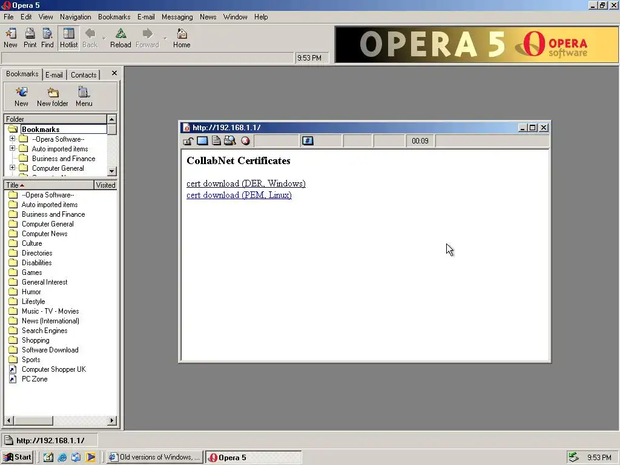Click the New window toolbar icon
Image resolution: width=620 pixels, height=465 pixels.
(x=11, y=38)
